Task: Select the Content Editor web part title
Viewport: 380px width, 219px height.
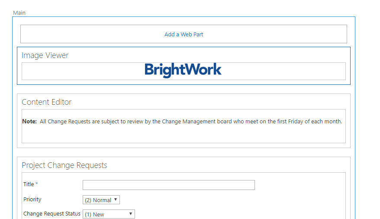Action: click(47, 102)
